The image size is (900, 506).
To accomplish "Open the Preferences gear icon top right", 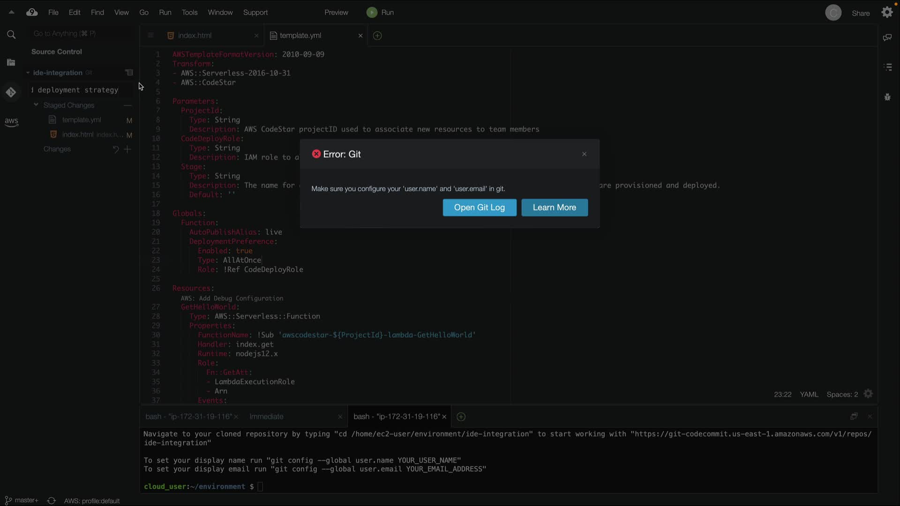I will [887, 13].
